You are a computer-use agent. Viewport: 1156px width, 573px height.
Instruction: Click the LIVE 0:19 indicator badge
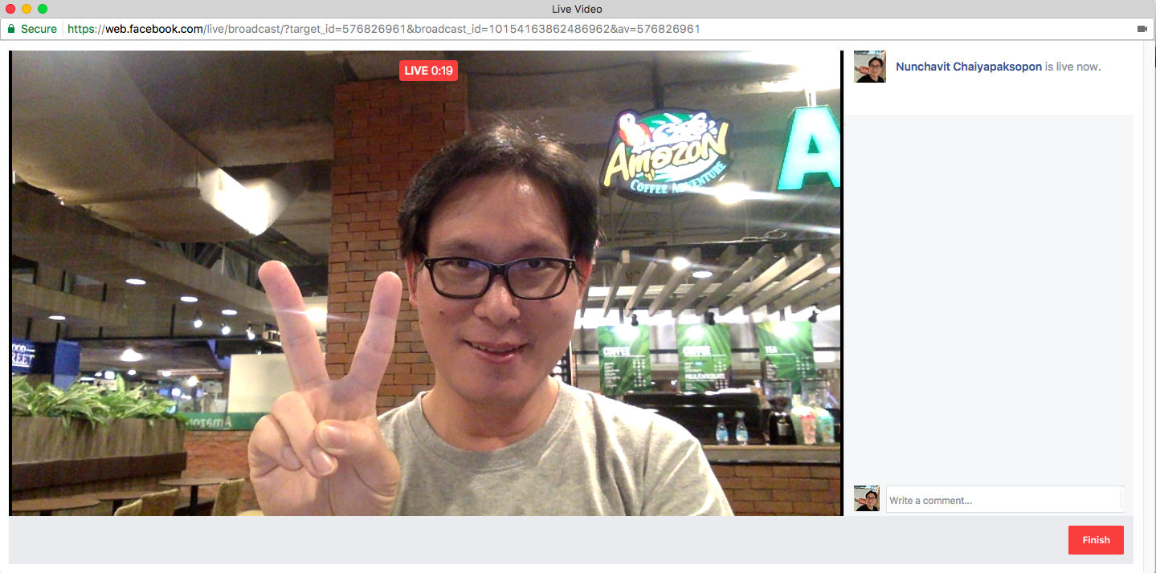428,71
